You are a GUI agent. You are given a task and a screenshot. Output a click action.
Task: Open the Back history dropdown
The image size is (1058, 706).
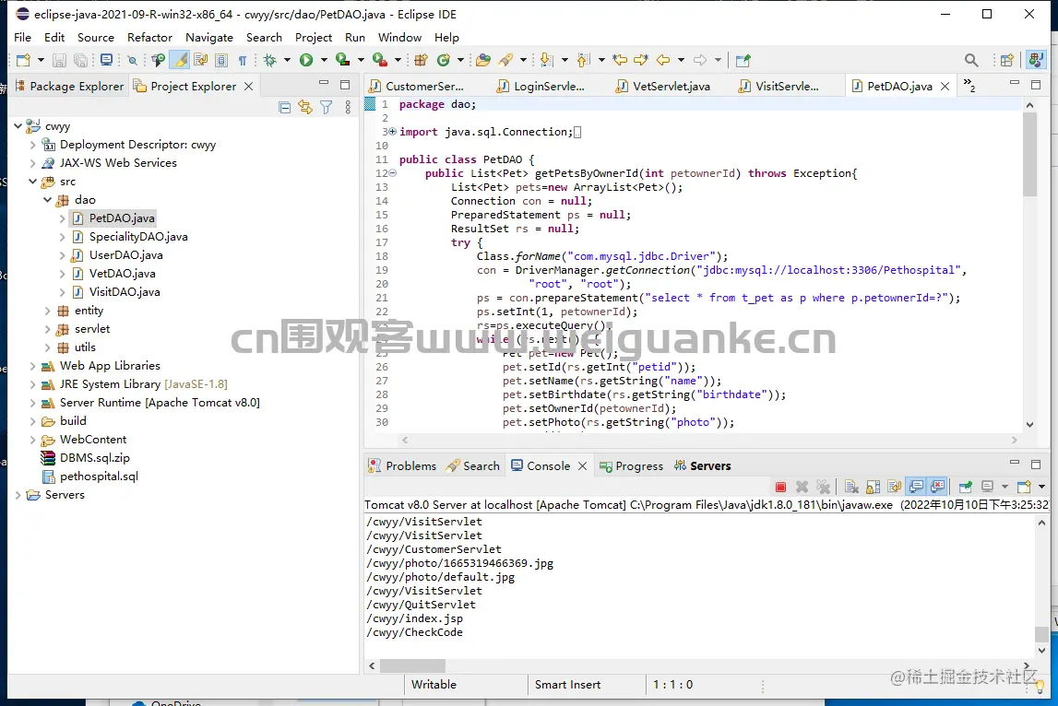coord(681,61)
